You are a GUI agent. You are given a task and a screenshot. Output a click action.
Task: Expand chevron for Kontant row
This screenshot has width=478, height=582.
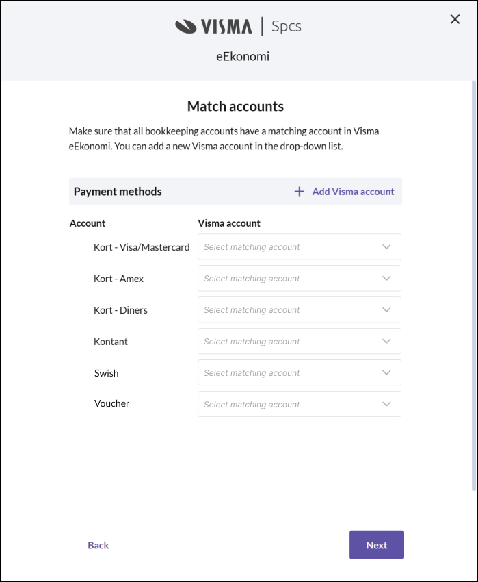point(386,341)
